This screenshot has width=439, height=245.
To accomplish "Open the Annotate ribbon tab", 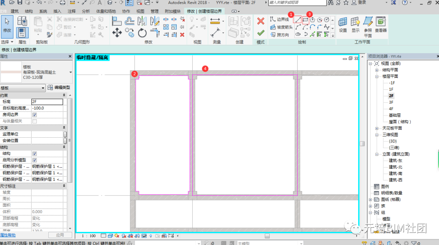I will coord(71,11).
